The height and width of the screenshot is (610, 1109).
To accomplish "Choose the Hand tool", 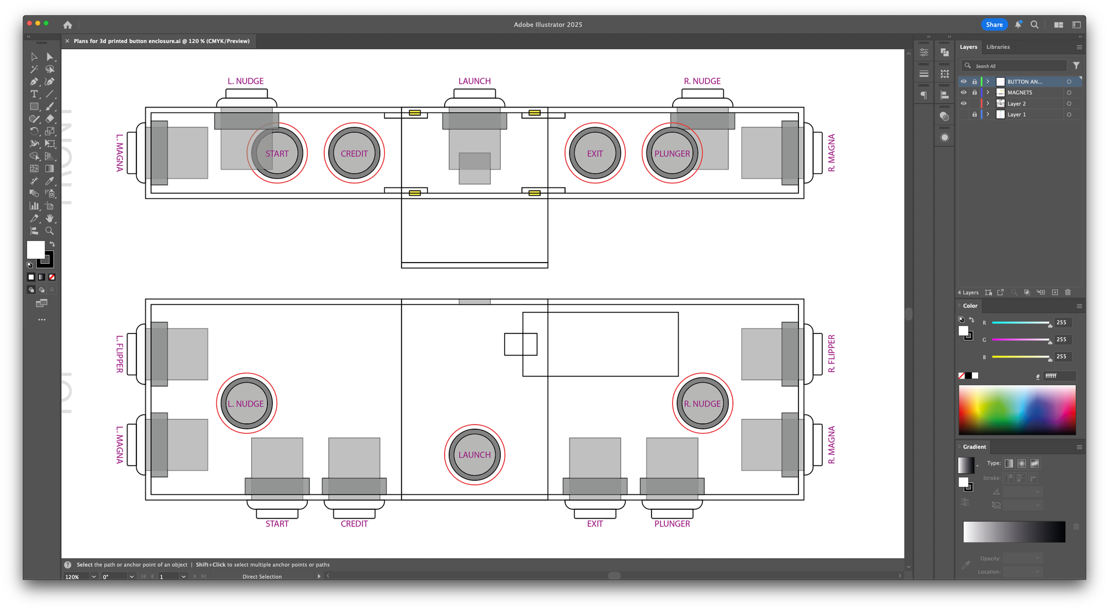I will click(50, 218).
